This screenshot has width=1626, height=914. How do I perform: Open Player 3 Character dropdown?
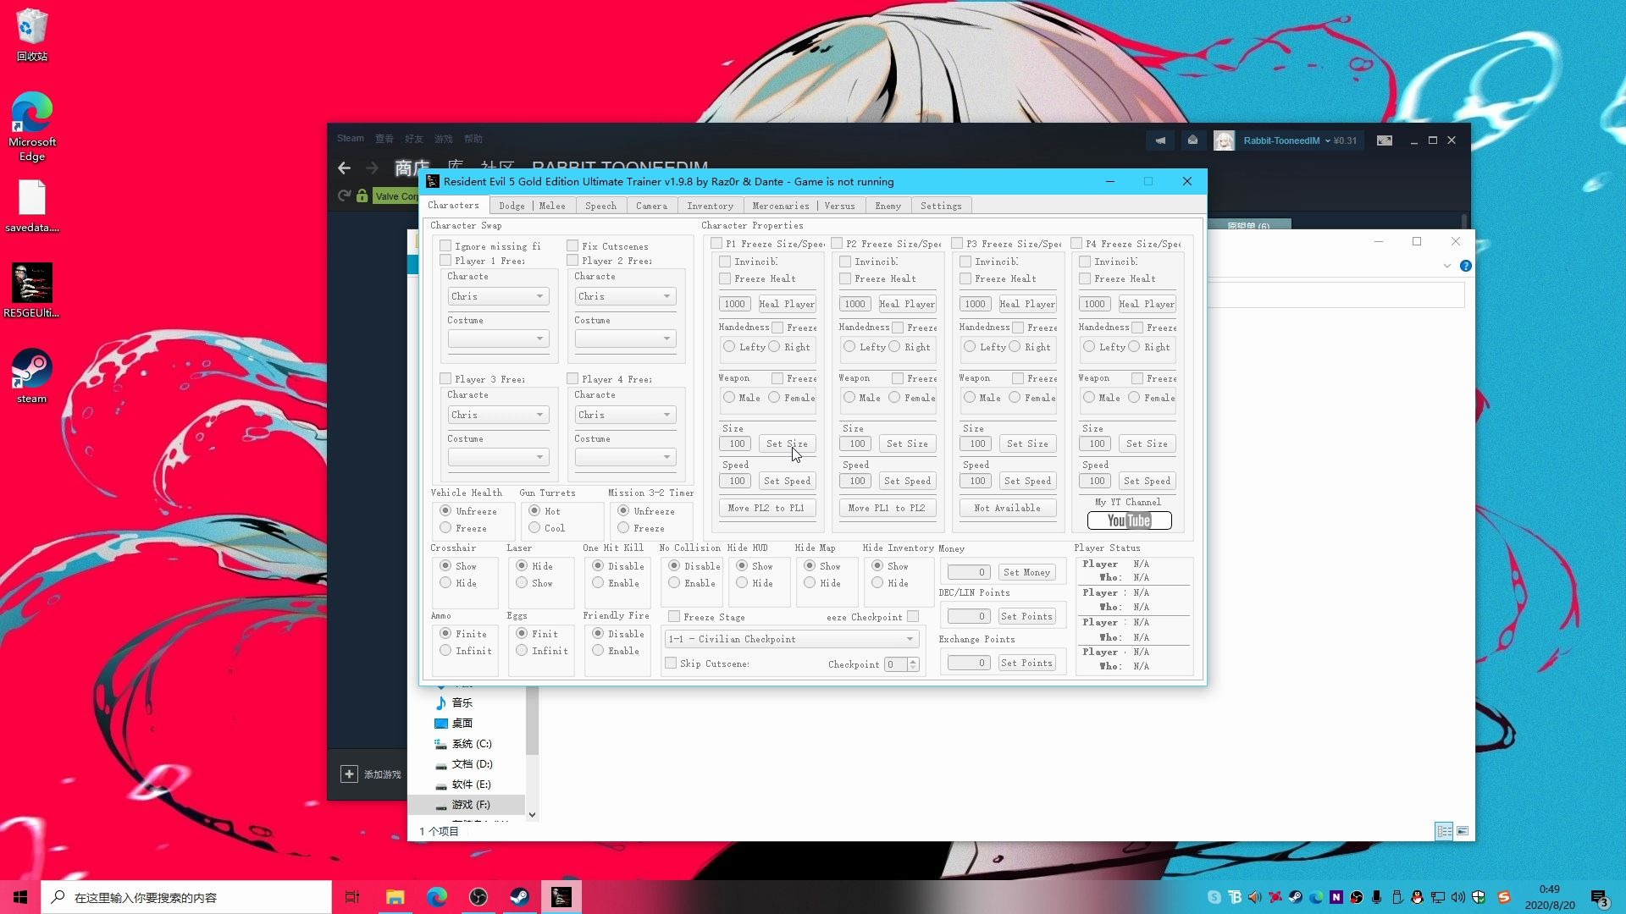498,415
